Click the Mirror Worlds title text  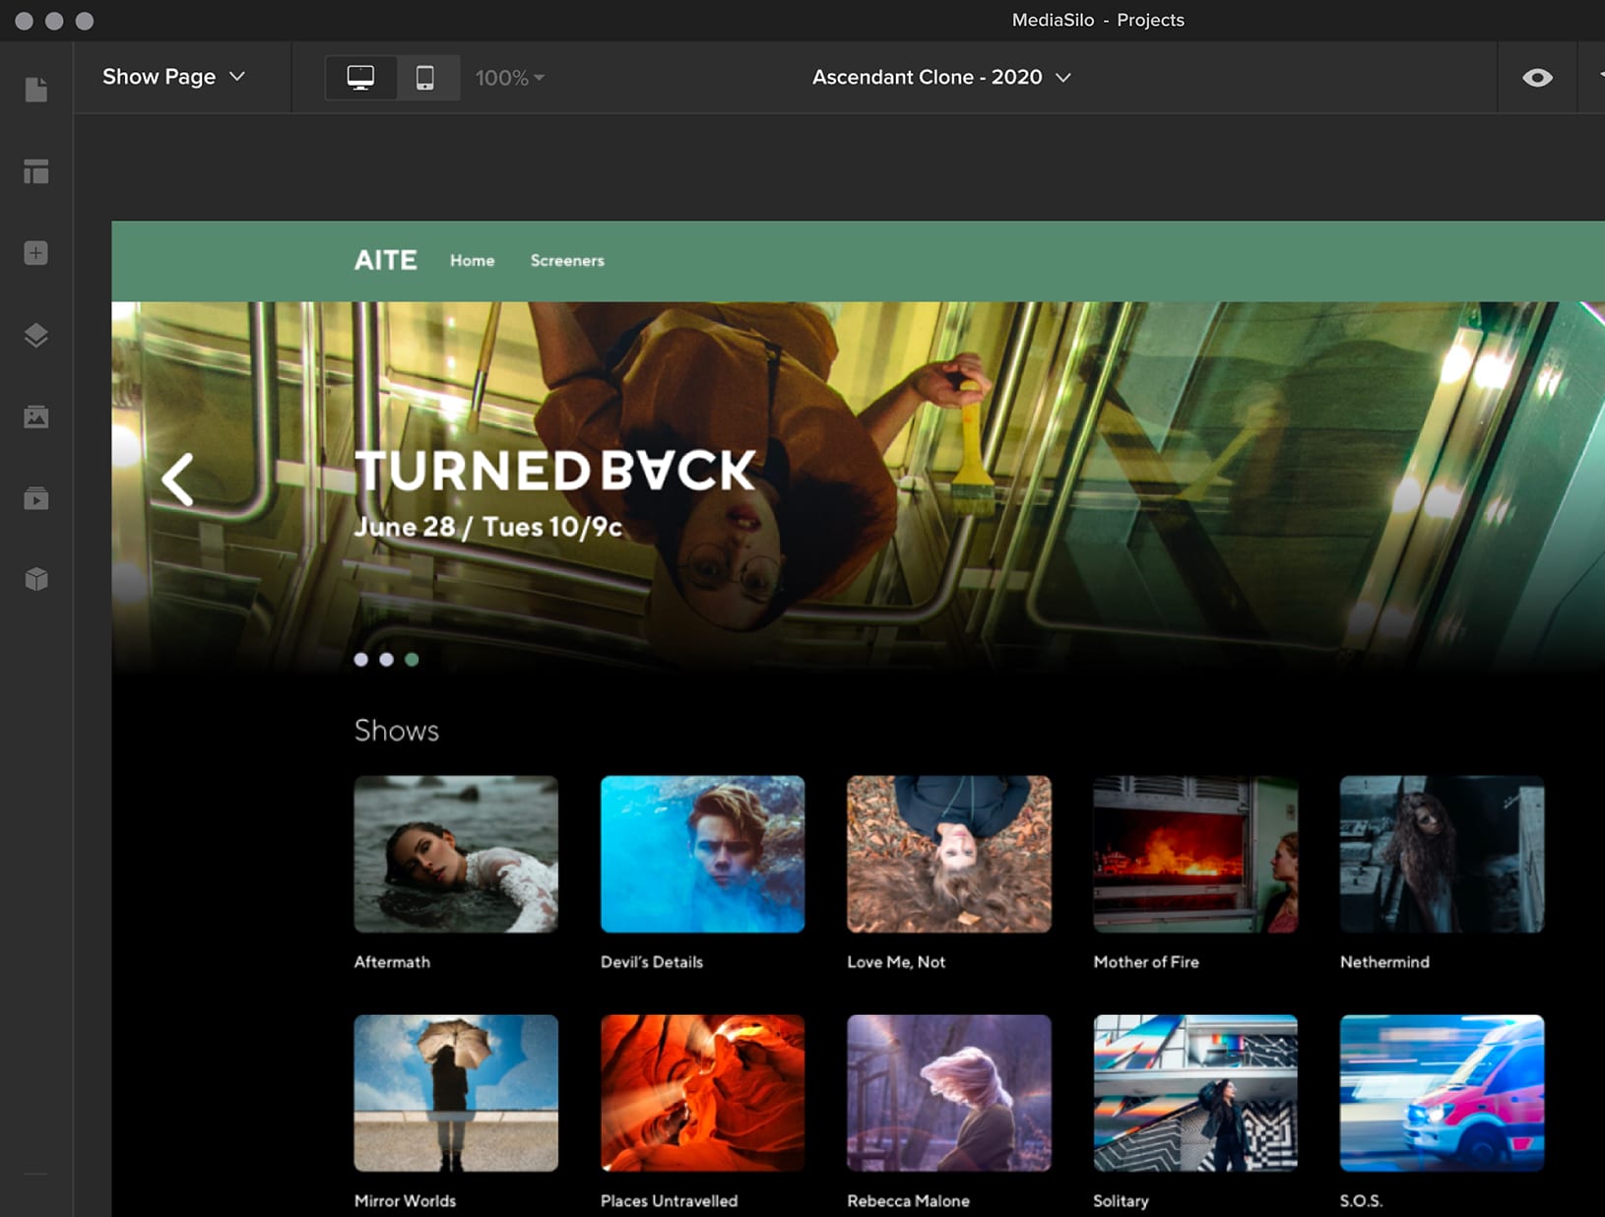click(405, 1201)
